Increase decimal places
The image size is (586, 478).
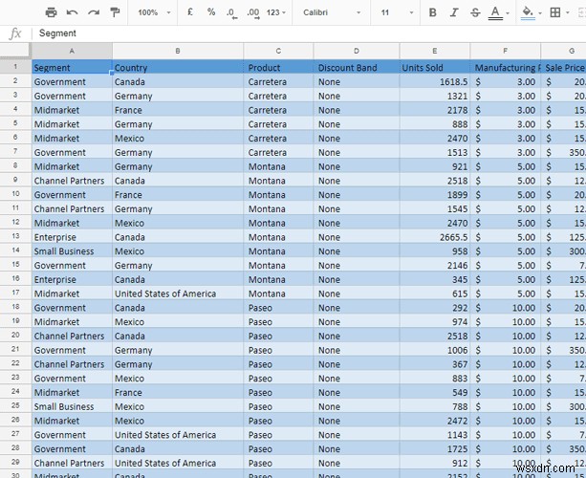click(x=253, y=13)
